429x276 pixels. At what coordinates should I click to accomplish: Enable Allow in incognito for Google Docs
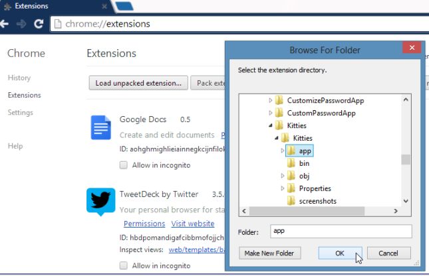click(x=124, y=165)
